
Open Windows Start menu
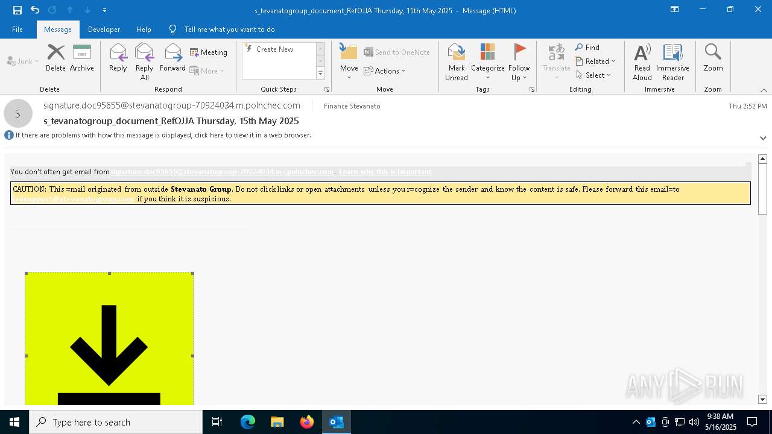tap(14, 422)
